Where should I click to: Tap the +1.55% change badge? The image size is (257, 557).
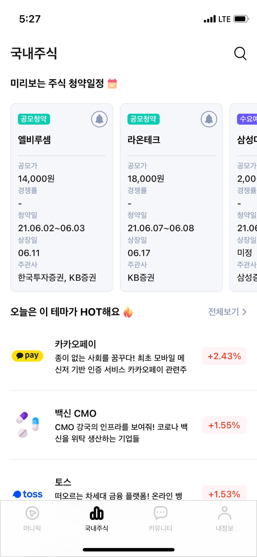click(224, 425)
